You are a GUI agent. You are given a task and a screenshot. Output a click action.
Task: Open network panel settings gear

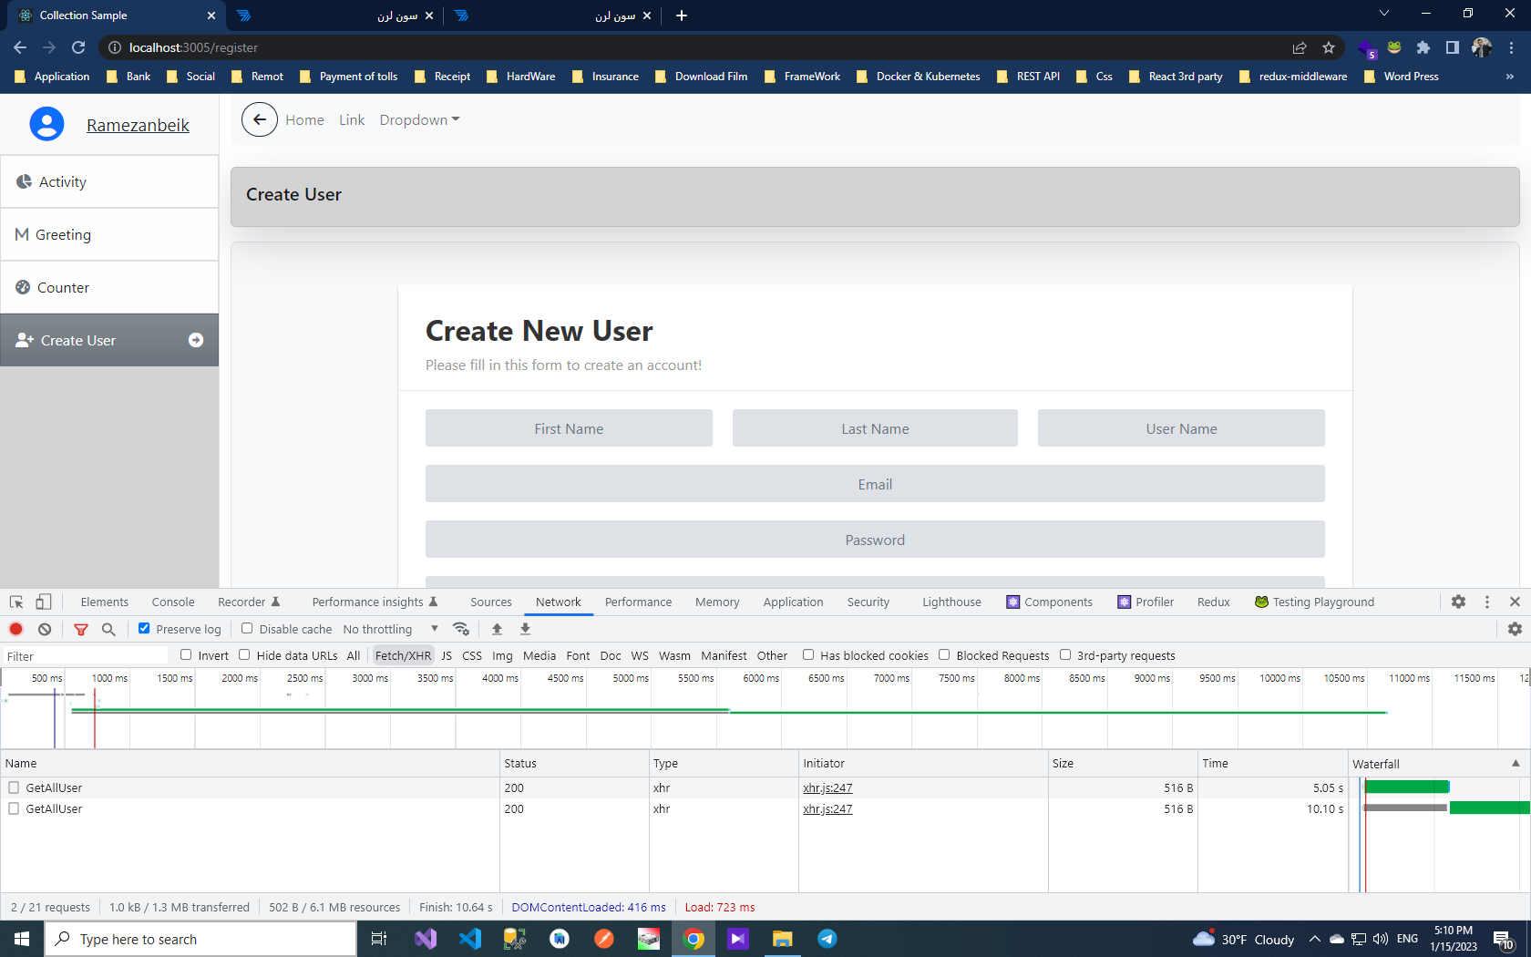pos(1515,629)
